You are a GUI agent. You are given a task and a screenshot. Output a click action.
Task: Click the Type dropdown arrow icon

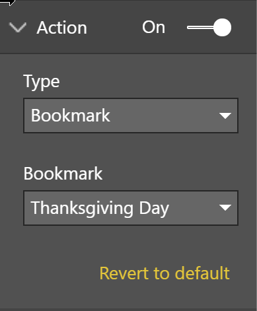point(225,116)
